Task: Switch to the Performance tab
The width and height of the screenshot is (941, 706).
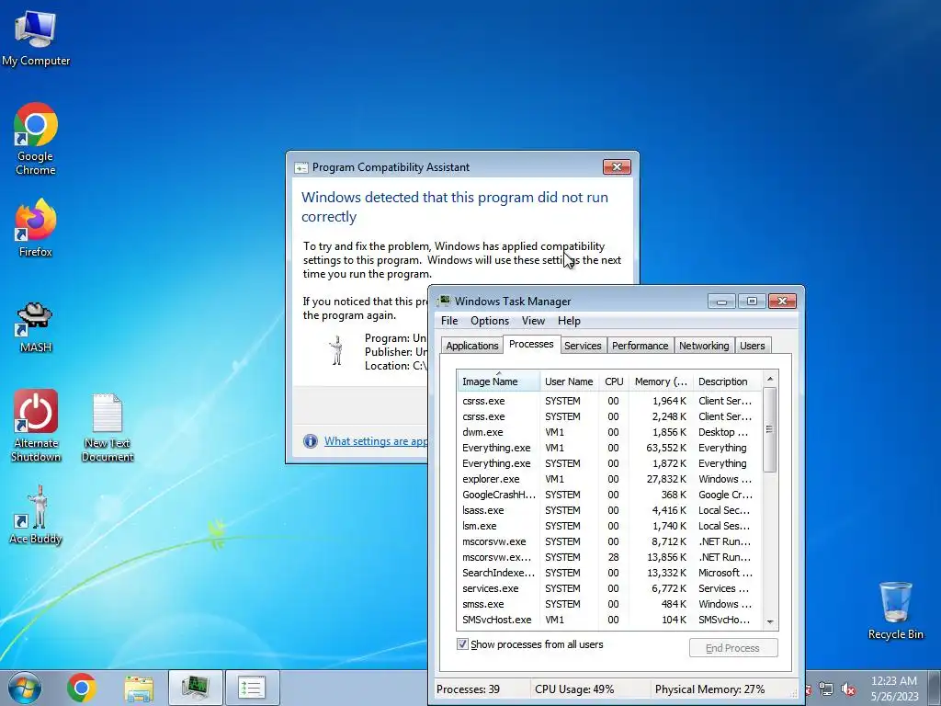Action: click(640, 346)
